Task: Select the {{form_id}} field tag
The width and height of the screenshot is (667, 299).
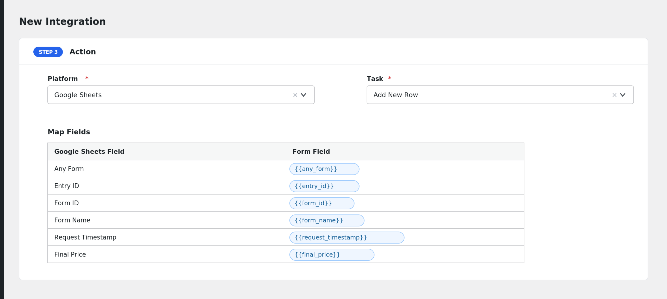Action: 322,203
